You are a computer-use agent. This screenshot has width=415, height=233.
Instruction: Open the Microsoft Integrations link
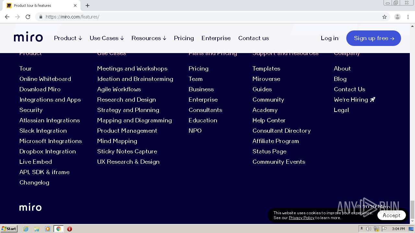pyautogui.click(x=51, y=141)
